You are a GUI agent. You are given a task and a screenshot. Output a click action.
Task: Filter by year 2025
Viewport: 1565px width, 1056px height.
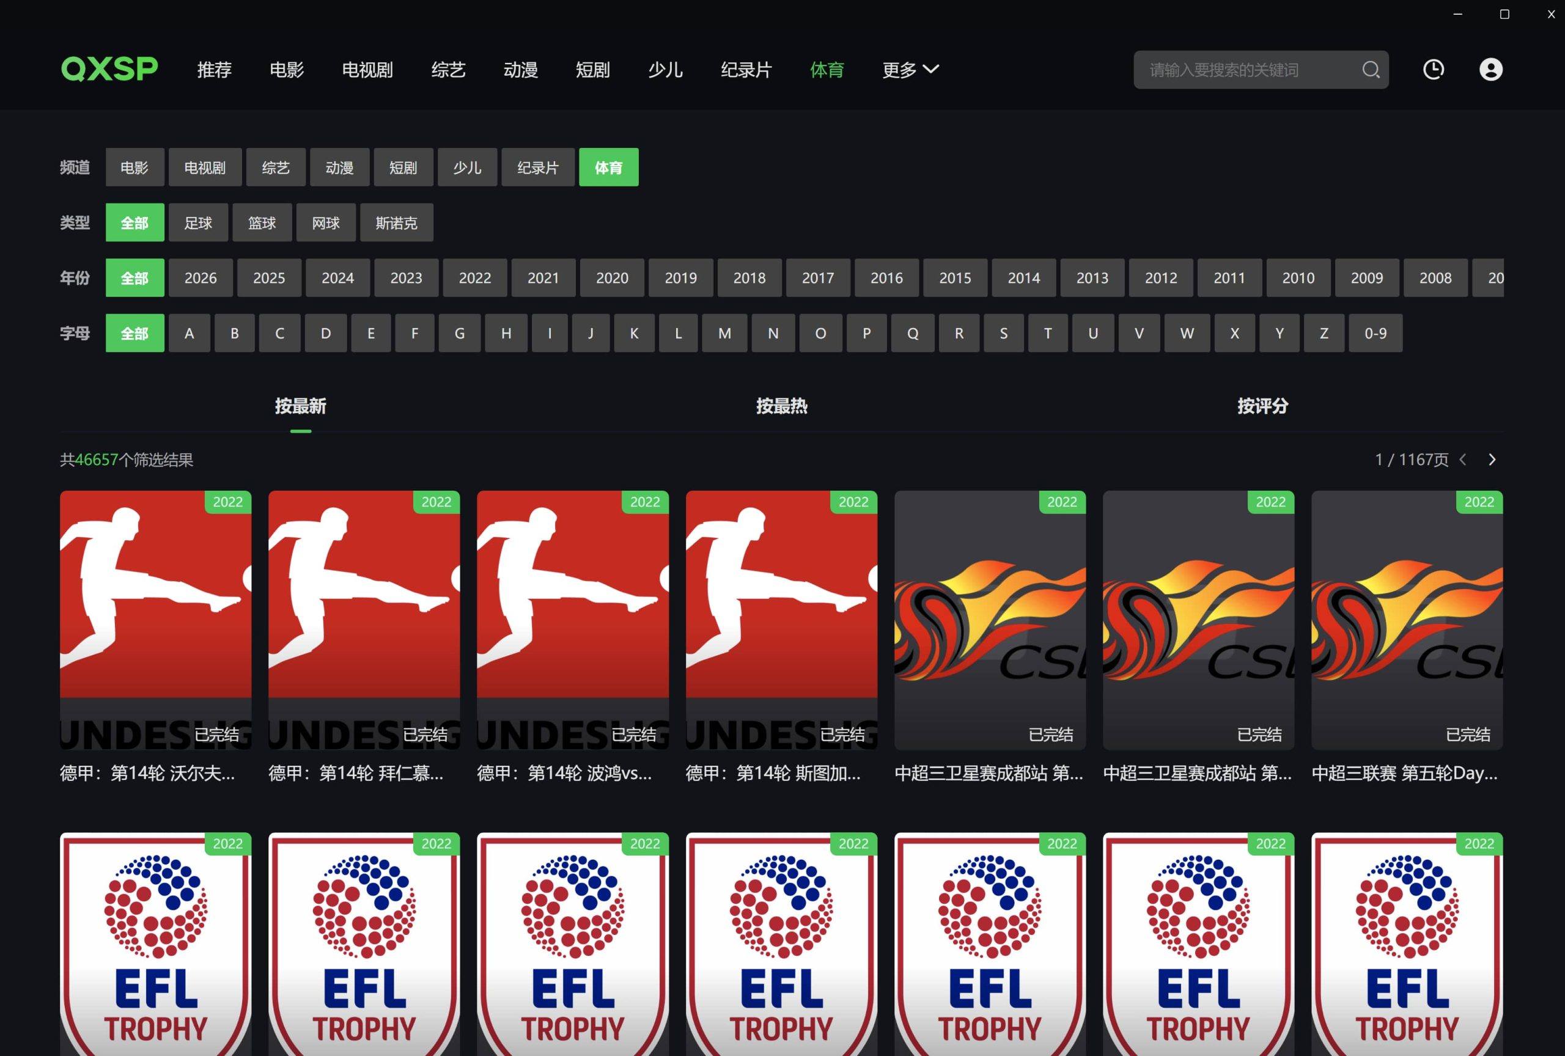tap(270, 277)
